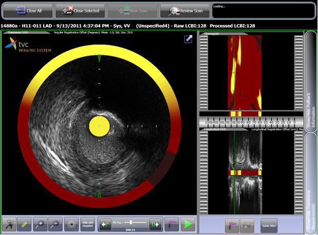Zoom in with magnifier plus
The height and width of the screenshot is (235, 318).
point(40,224)
